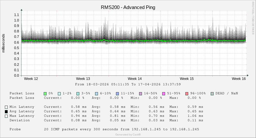Select the 6-10% packet loss swatch
256x138 pixels.
(97, 93)
